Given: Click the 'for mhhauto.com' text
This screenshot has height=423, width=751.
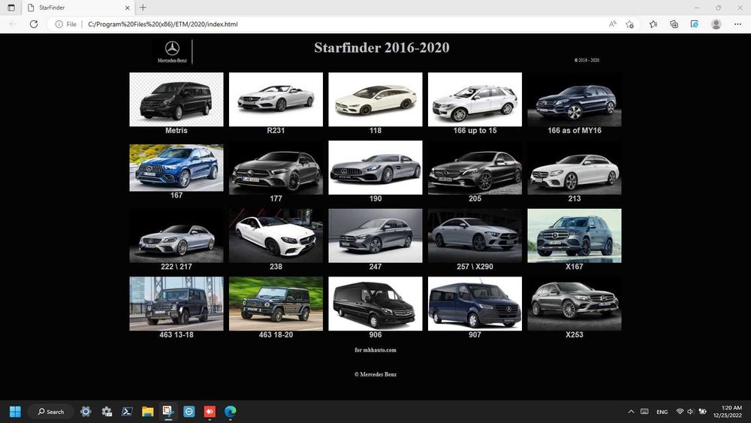Looking at the screenshot, I should [x=375, y=349].
